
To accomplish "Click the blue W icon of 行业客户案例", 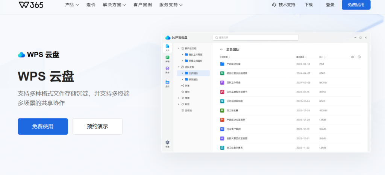I will click(x=222, y=129).
